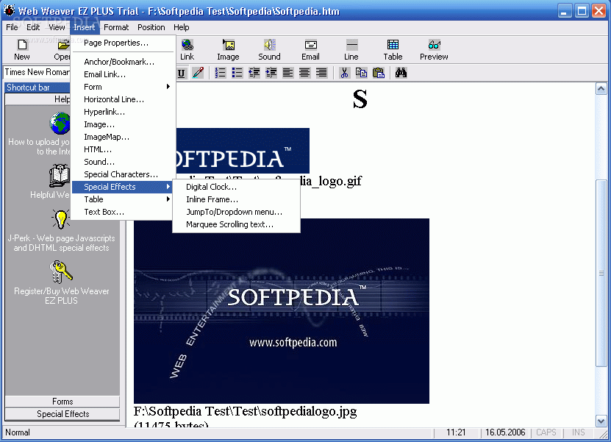Click J-Perk Web page Javascripts link

click(x=62, y=243)
